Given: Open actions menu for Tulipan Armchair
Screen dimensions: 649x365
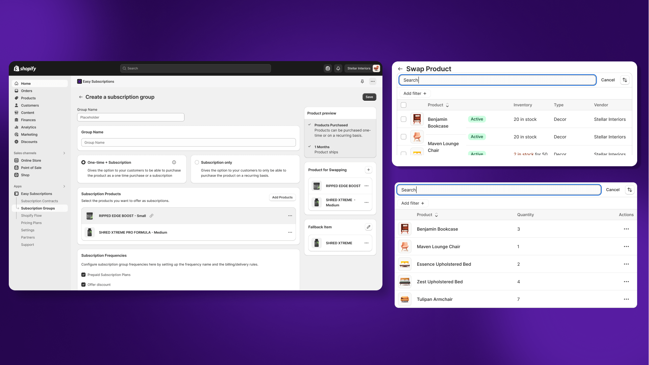Looking at the screenshot, I should (x=626, y=299).
